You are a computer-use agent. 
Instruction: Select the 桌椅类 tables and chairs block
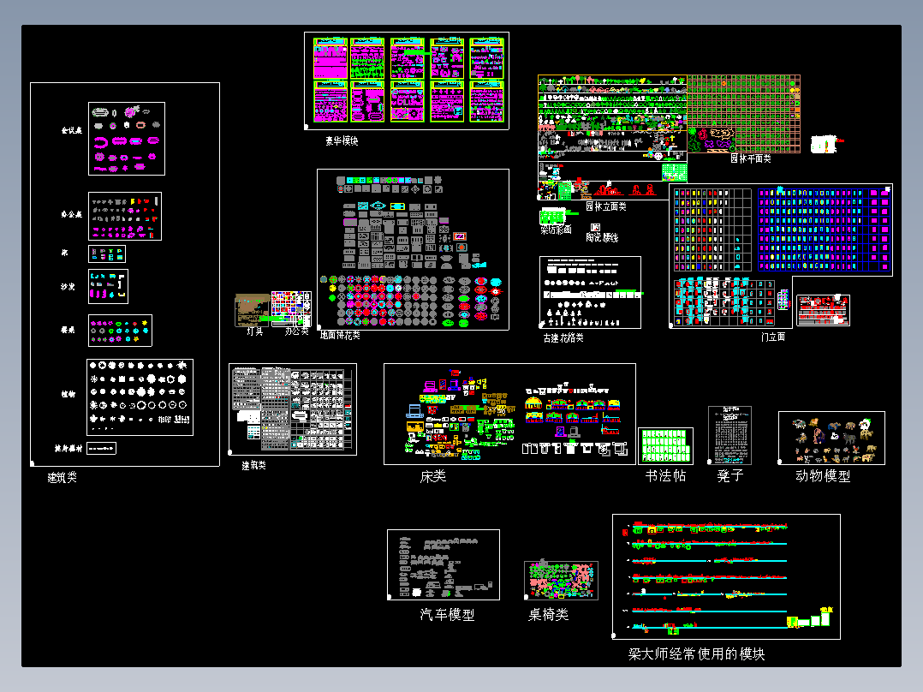click(x=561, y=580)
